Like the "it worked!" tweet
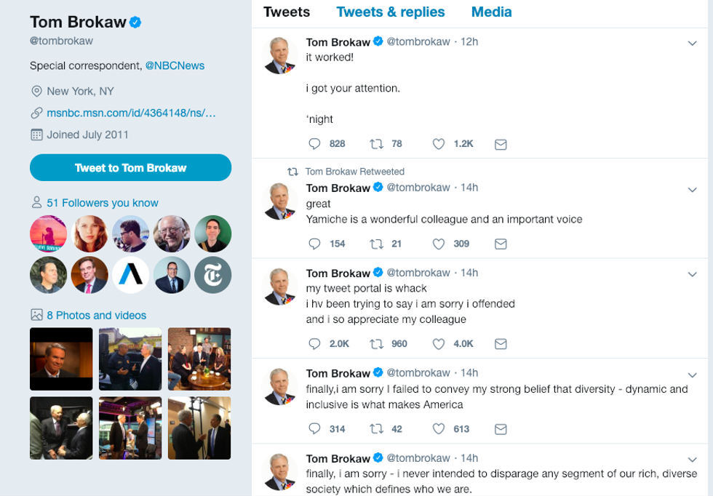Viewport: 713px width, 496px height. coord(439,144)
